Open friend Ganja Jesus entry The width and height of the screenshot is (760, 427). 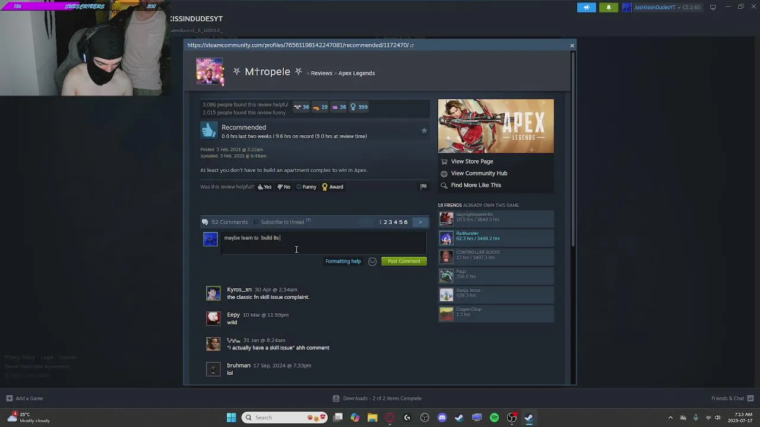[496, 295]
